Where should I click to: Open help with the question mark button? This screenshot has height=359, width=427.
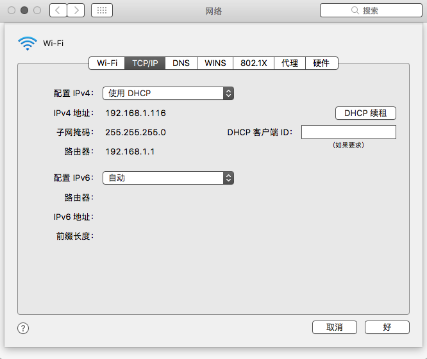tap(23, 328)
